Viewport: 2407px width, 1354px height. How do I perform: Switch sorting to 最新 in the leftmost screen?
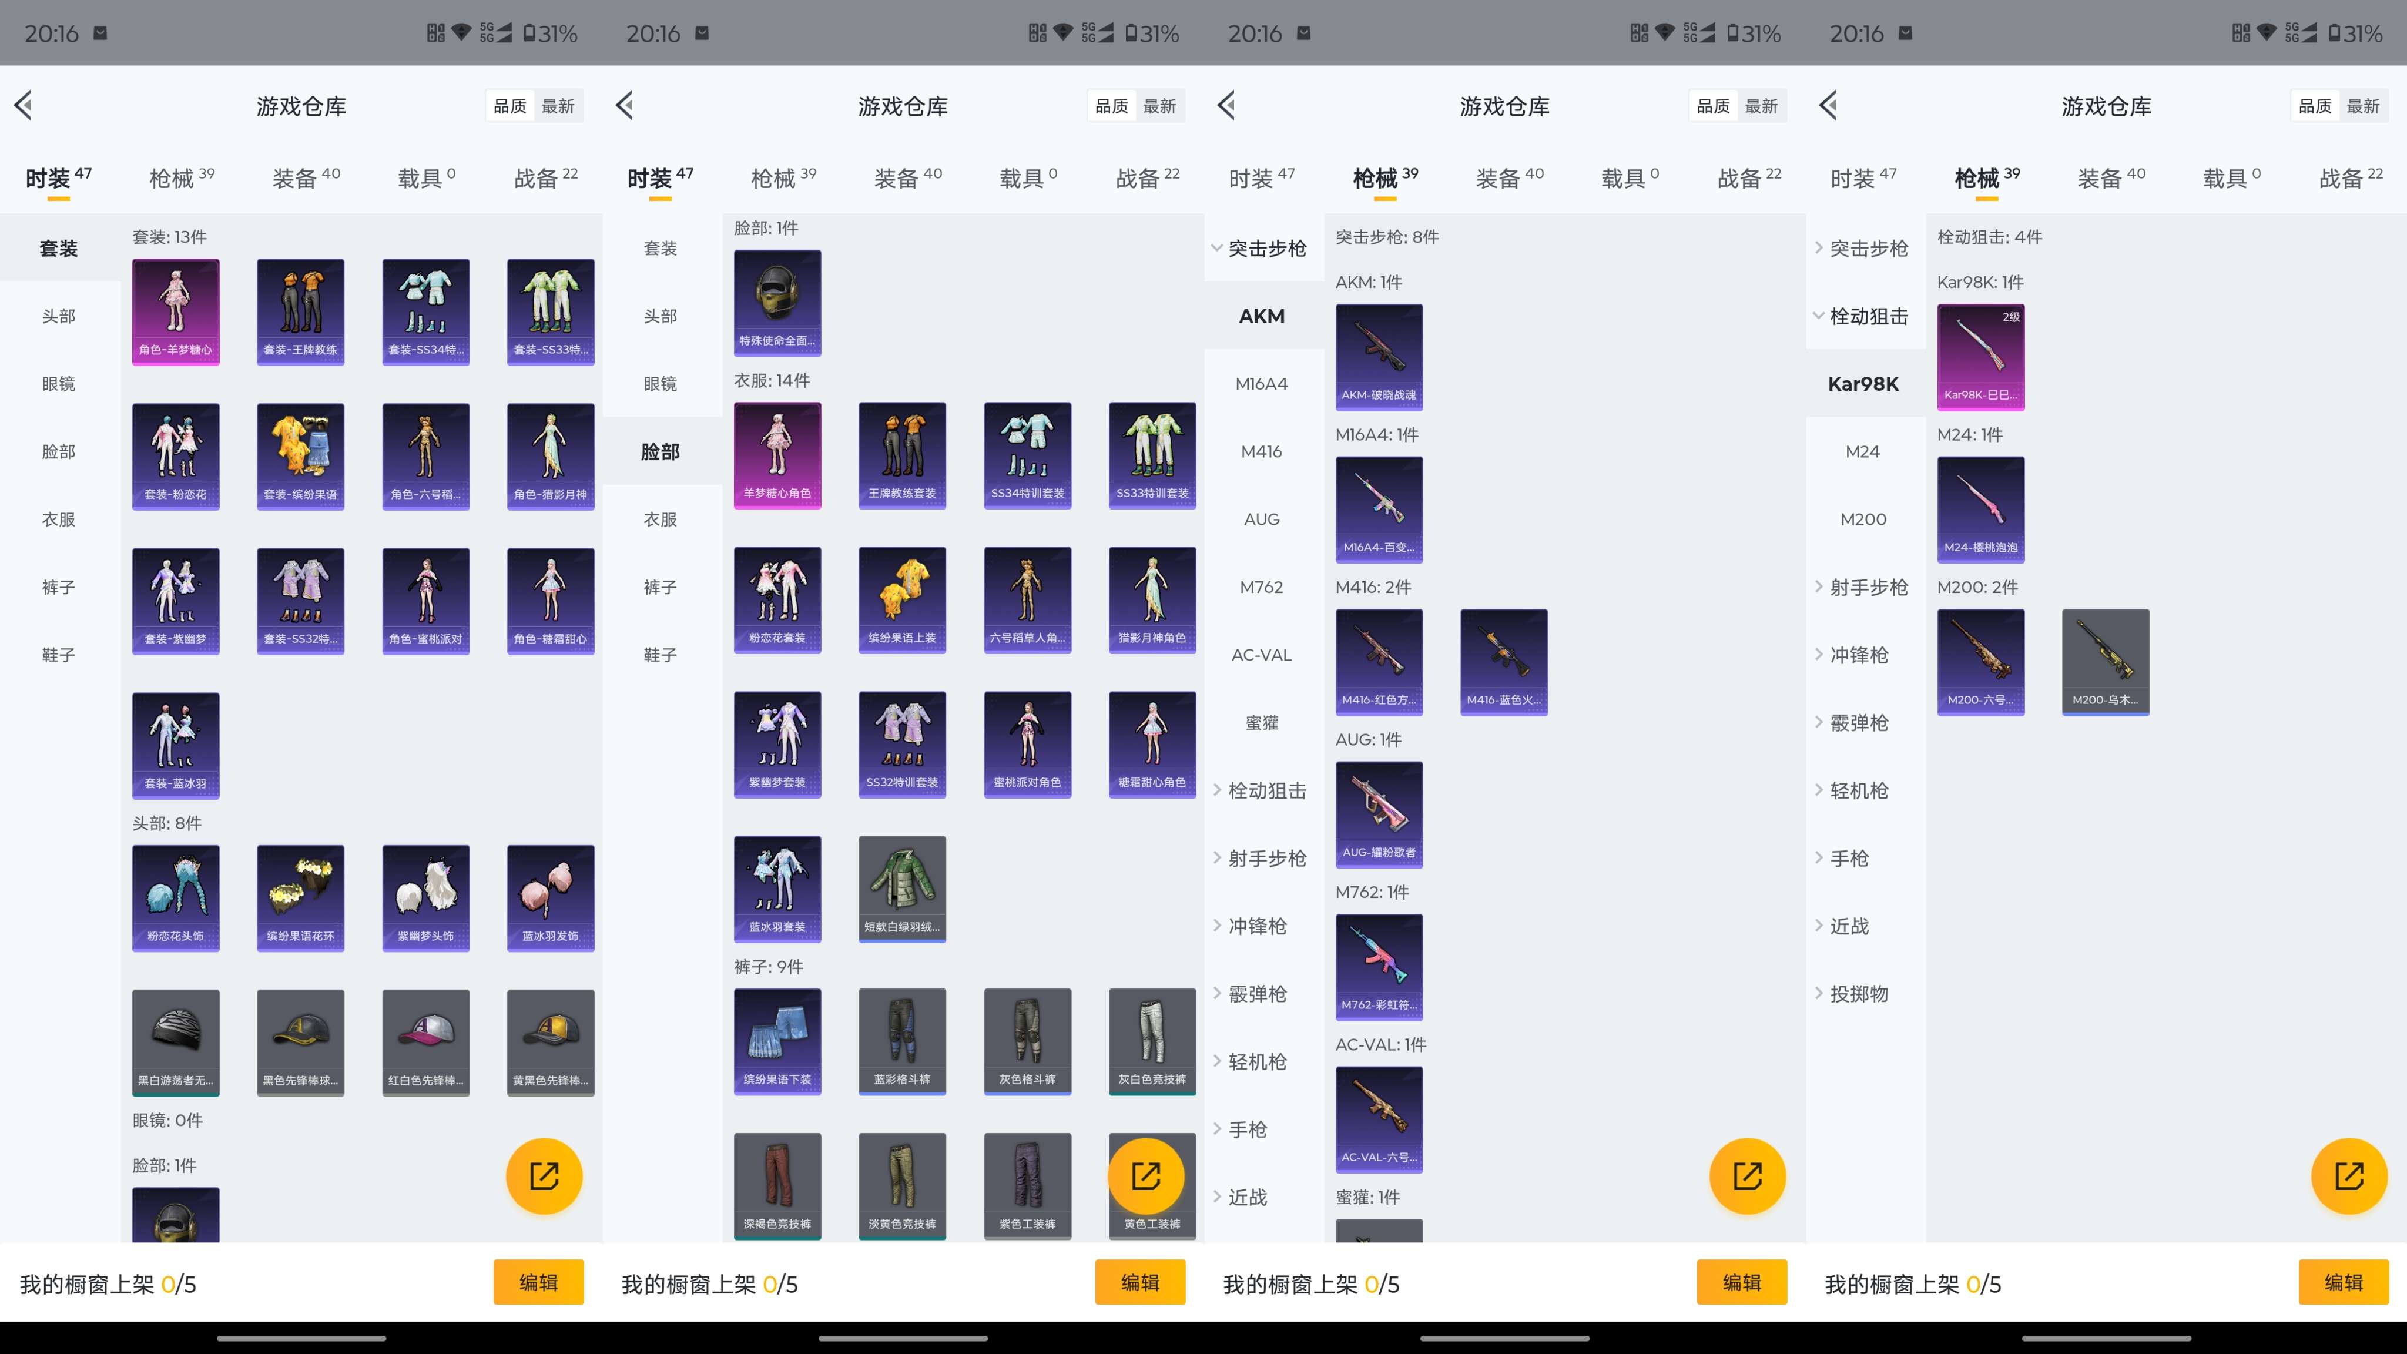tap(558, 106)
